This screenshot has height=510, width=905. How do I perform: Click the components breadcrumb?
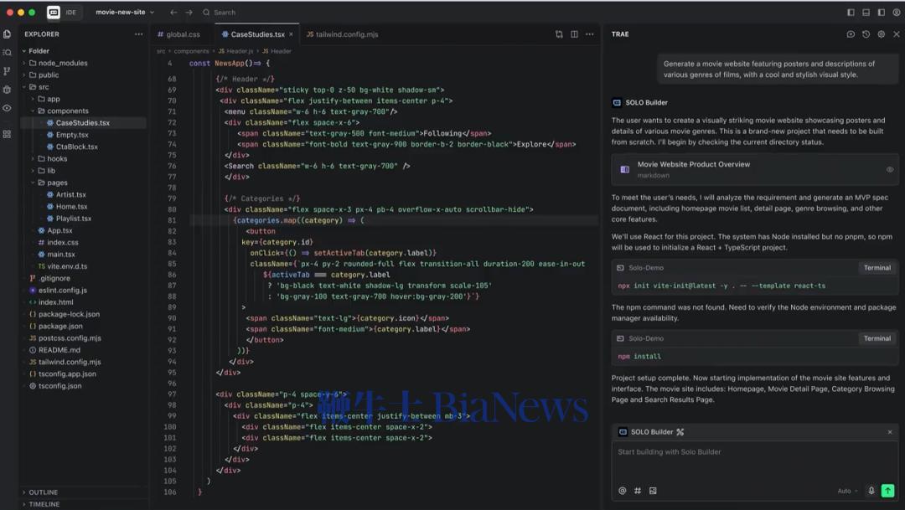tap(191, 51)
